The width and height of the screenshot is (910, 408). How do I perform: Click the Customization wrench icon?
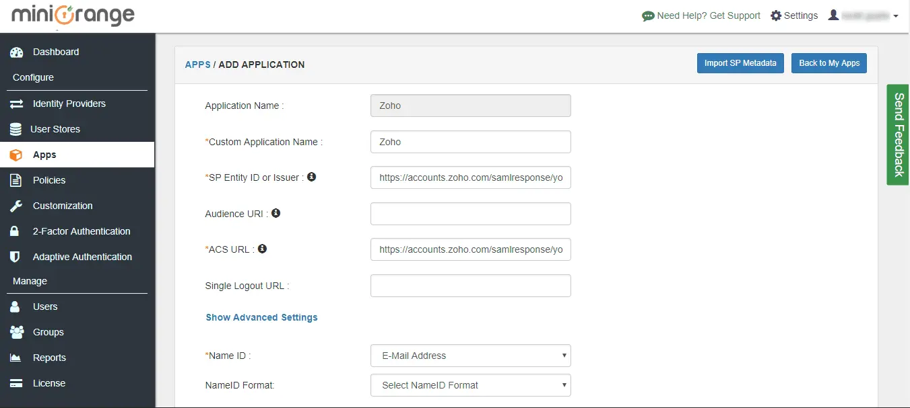coord(16,206)
